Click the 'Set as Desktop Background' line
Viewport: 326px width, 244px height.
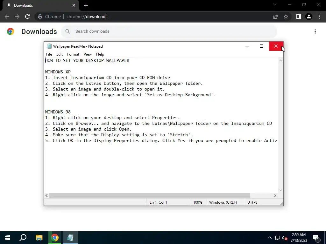coord(130,95)
